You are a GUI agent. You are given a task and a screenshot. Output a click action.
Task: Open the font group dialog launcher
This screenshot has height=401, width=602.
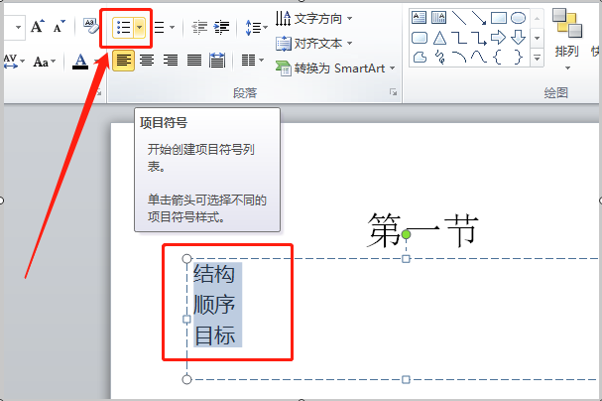pos(98,92)
